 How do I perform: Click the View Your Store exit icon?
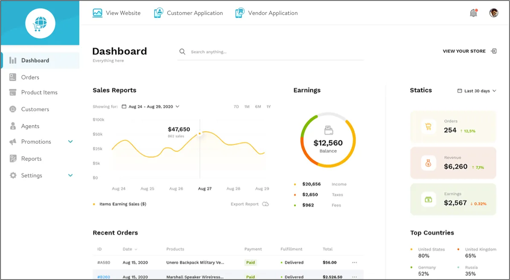(494, 51)
